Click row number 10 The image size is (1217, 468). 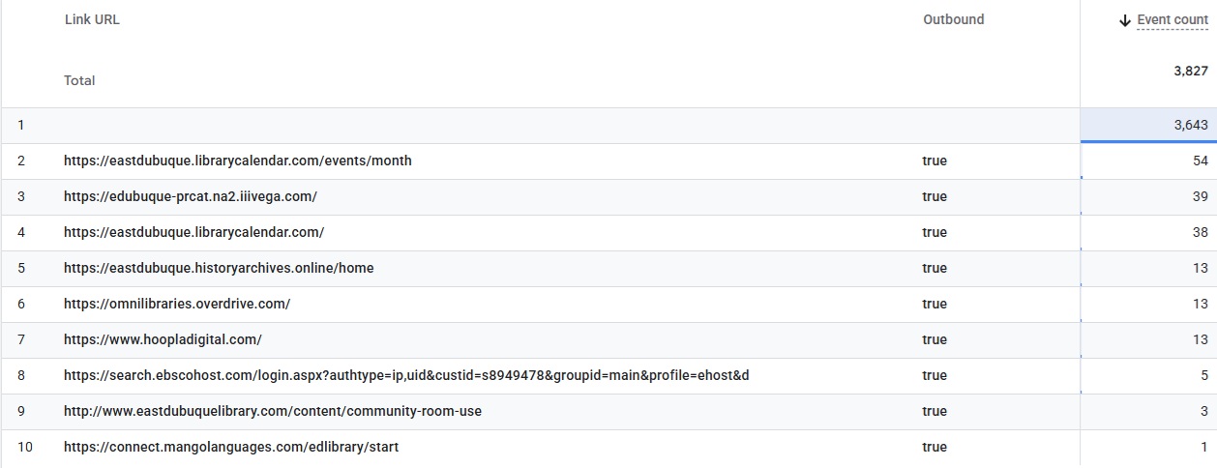24,447
